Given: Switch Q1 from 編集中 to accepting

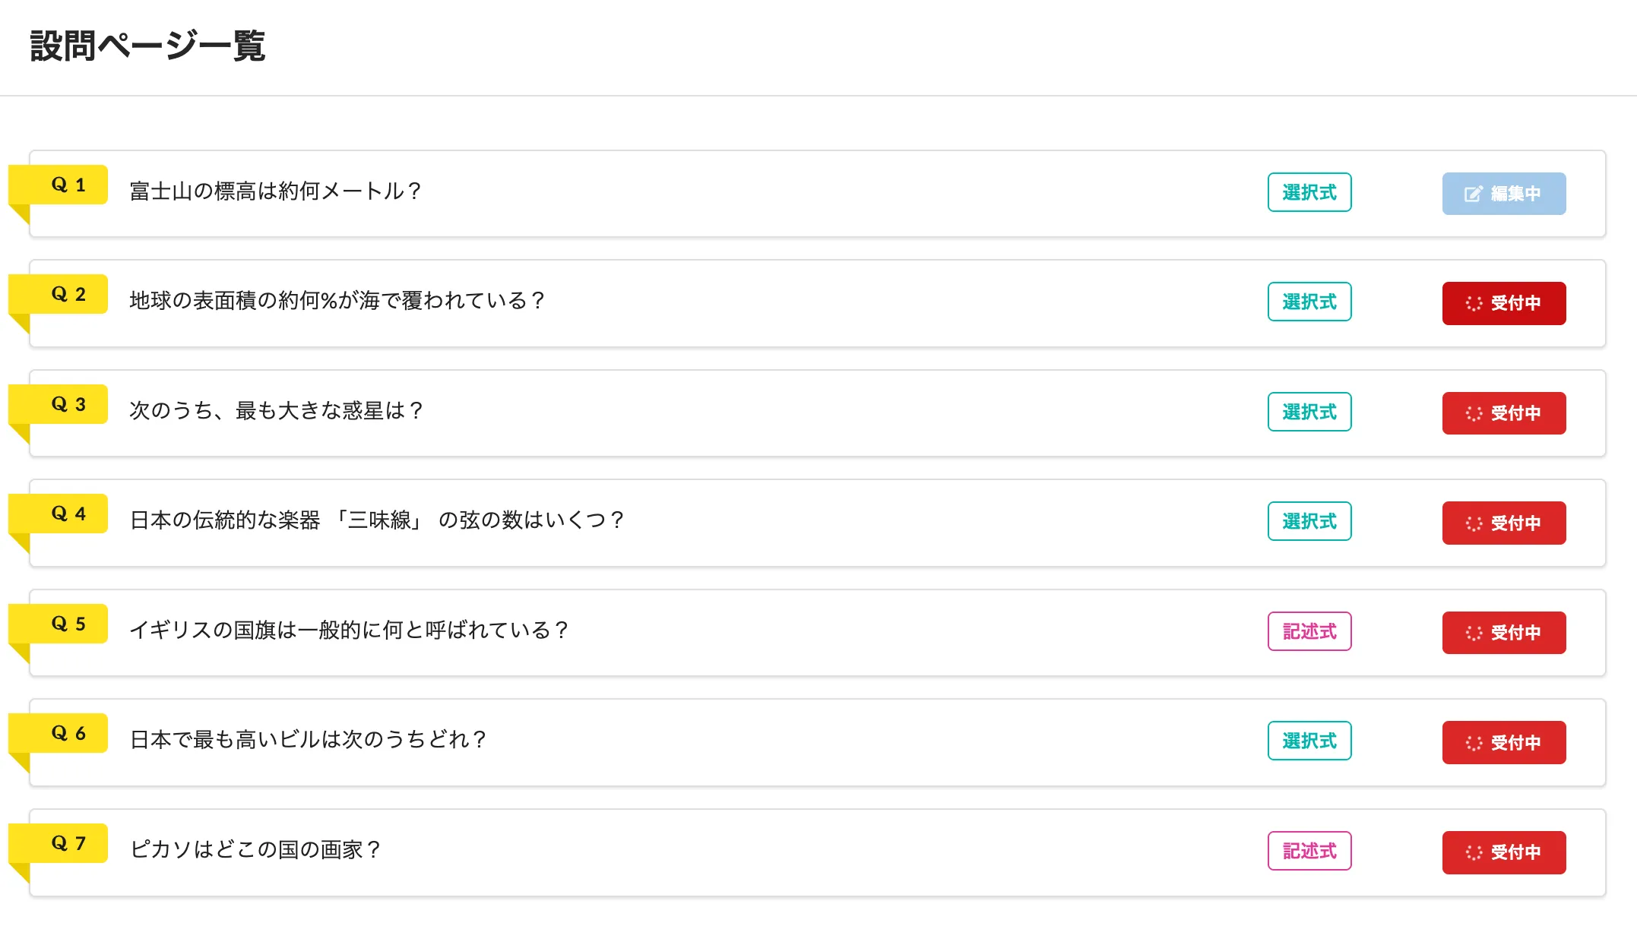Looking at the screenshot, I should point(1503,193).
